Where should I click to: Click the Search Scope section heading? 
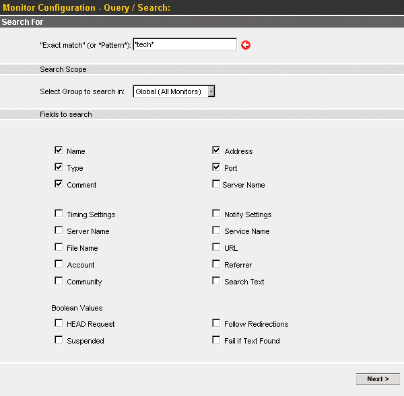click(x=63, y=69)
